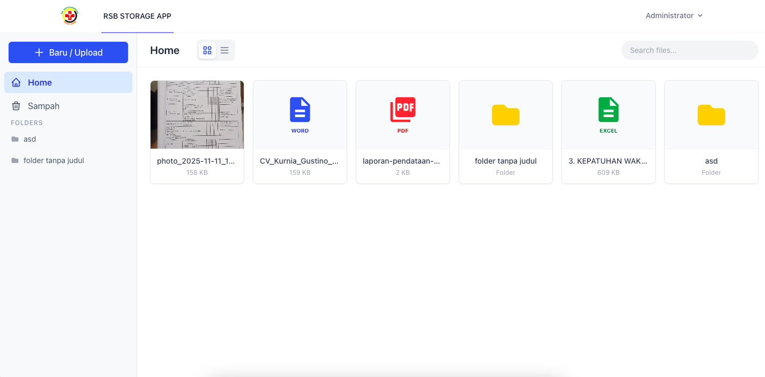Open the photo_2025-11-11 image thumbnail

coord(197,114)
